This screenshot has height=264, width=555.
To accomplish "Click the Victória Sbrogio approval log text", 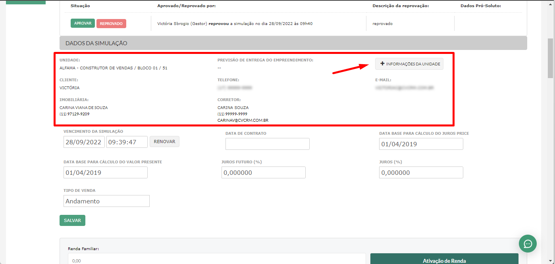I will pos(235,24).
